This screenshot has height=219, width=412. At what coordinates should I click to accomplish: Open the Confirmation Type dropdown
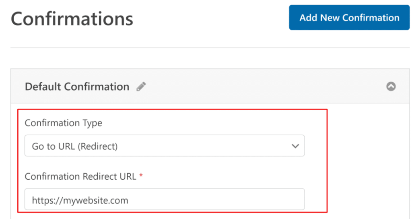pos(164,146)
